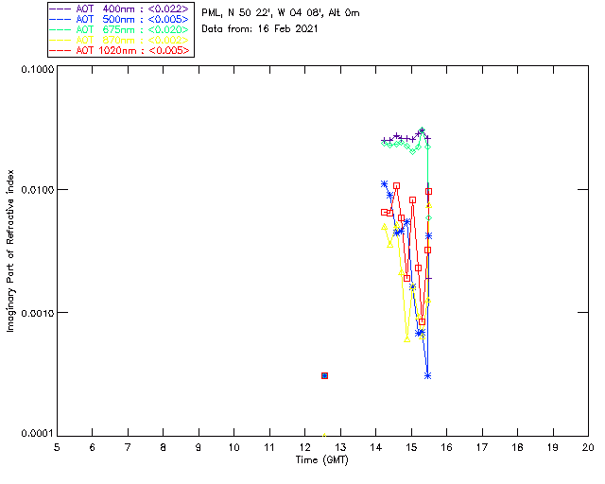Click the x-axis tick label 14

376,447
